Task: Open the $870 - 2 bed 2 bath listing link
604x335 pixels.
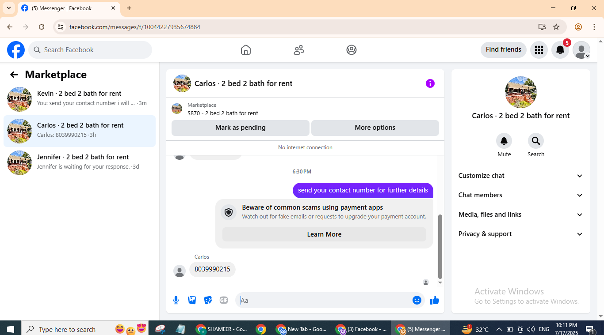Action: tap(223, 113)
